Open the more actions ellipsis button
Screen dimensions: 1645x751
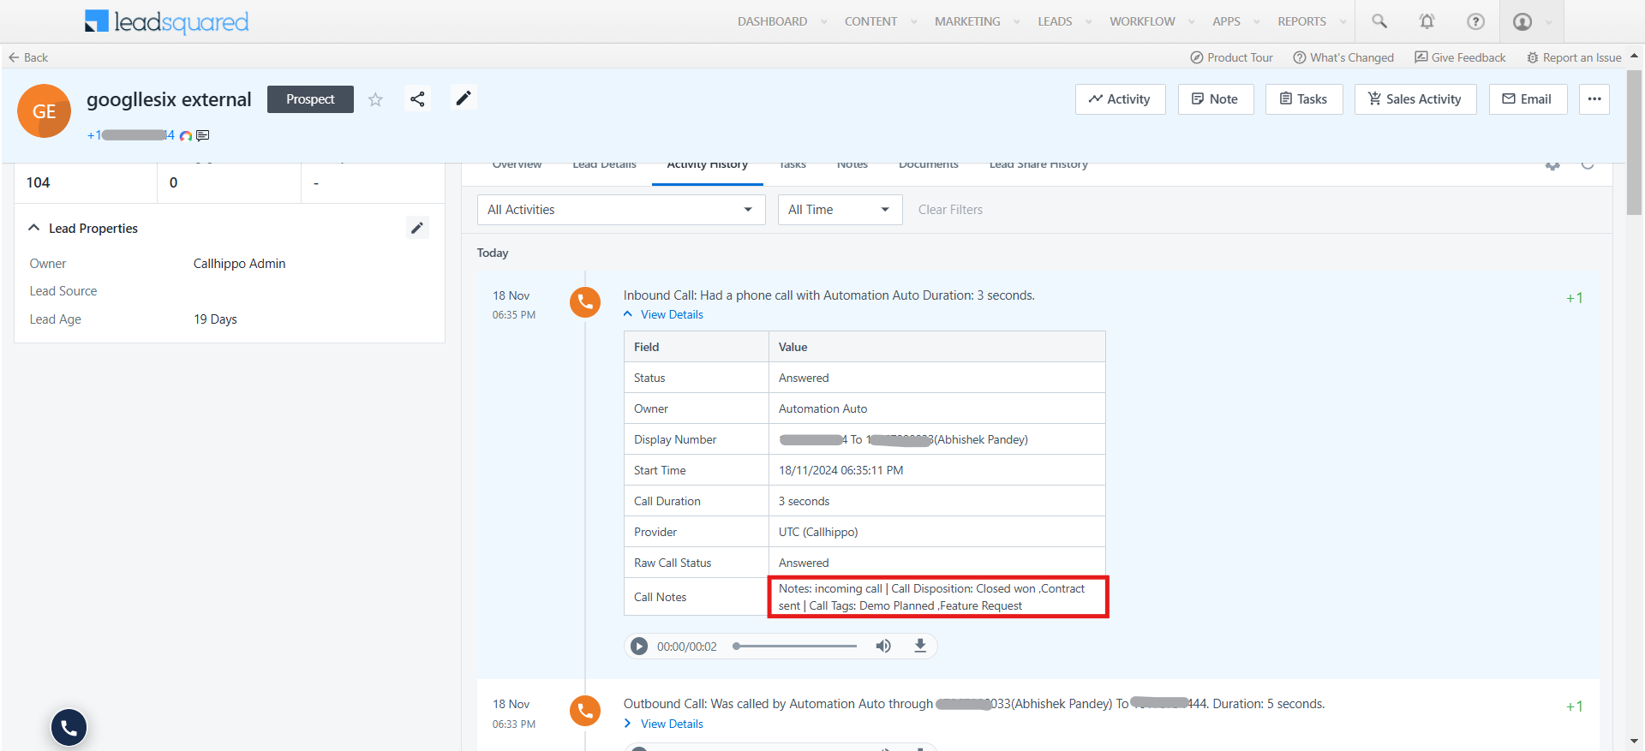pos(1594,99)
